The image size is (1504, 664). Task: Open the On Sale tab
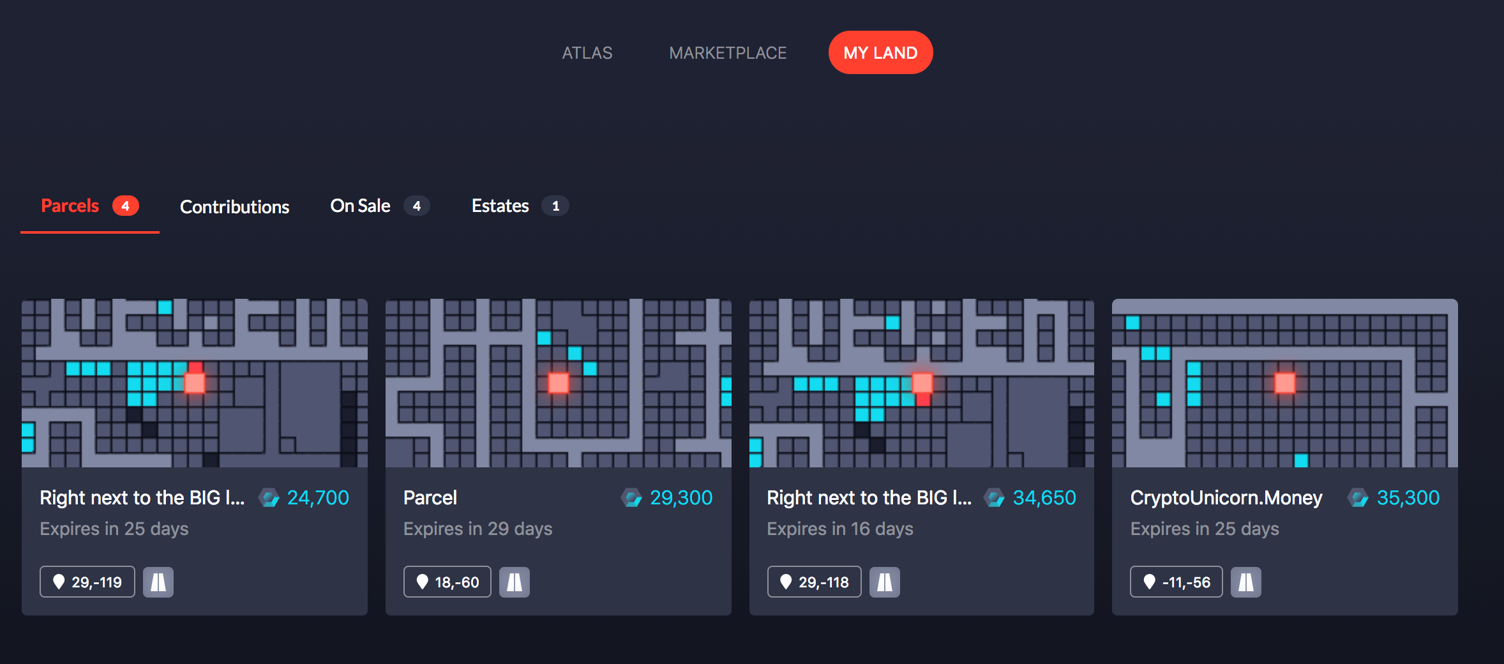click(x=380, y=206)
